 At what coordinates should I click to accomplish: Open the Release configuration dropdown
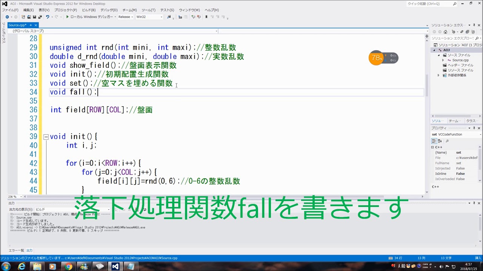tap(126, 17)
